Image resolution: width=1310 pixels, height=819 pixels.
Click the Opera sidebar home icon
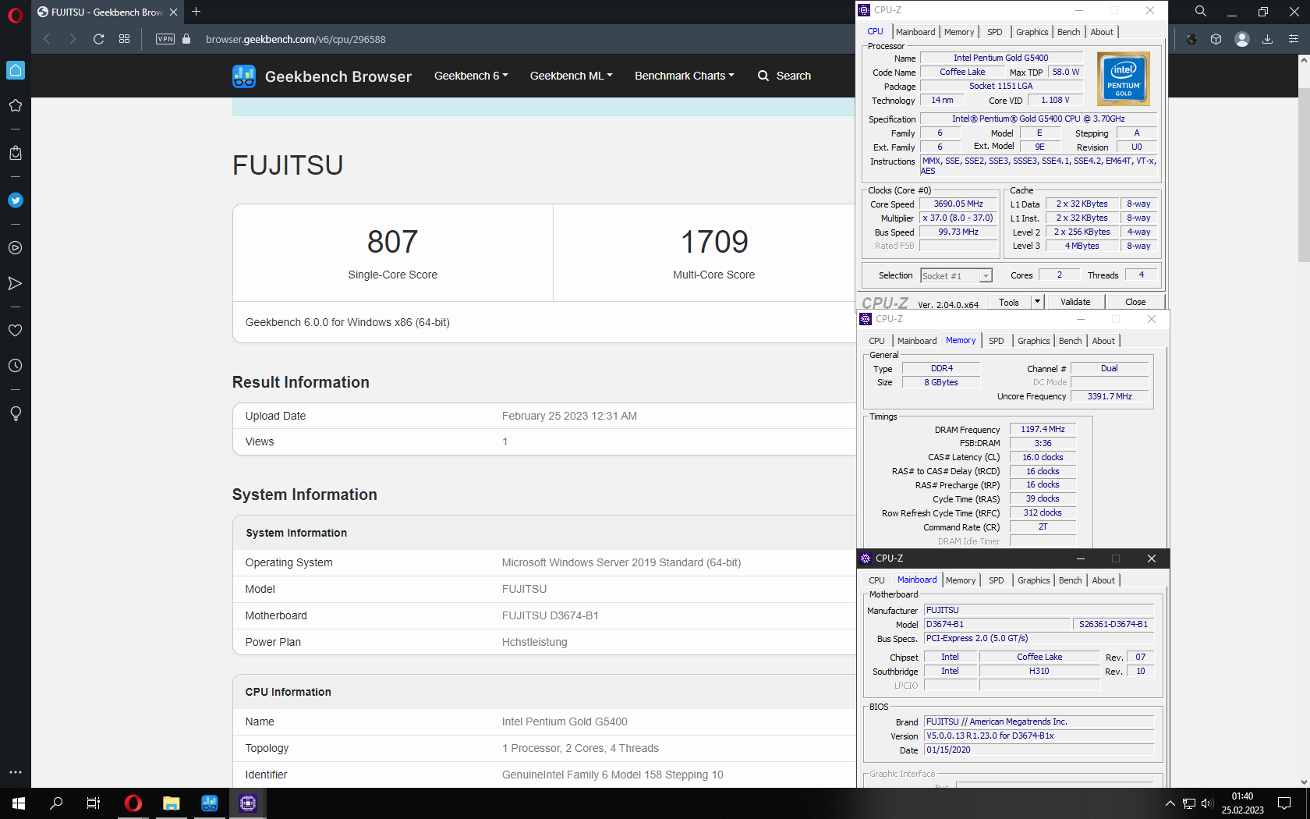click(x=16, y=70)
